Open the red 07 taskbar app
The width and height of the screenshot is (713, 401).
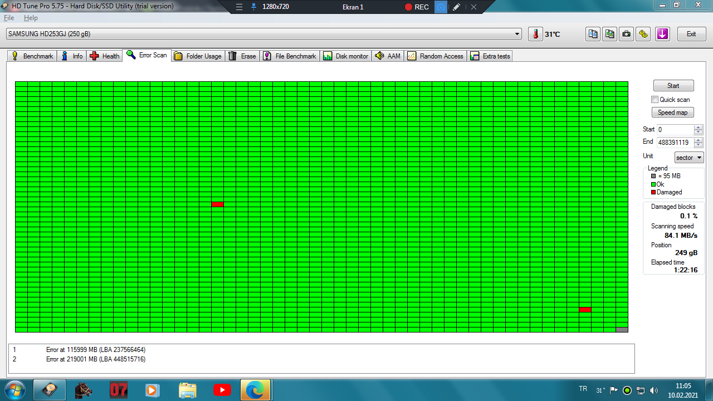click(118, 389)
